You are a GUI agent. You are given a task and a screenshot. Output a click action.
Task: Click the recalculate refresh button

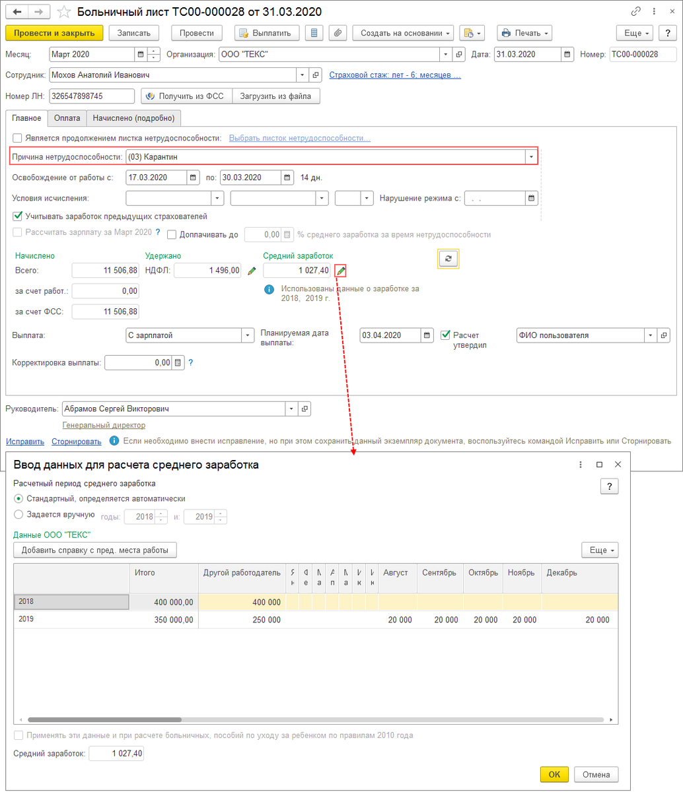tap(448, 259)
